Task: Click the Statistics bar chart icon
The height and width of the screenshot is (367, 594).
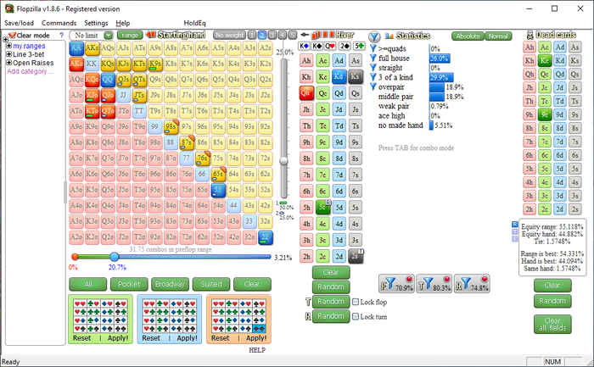Action: (389, 36)
